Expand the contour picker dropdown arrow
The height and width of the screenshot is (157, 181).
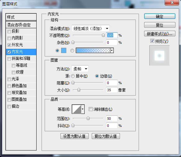(83, 109)
